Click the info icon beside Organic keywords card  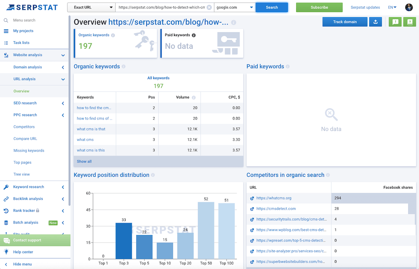113,35
